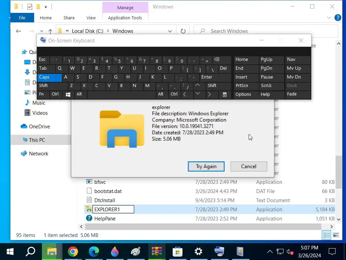Click Local Disk (C:) in the address bar
The image size is (346, 260).
coord(88,31)
